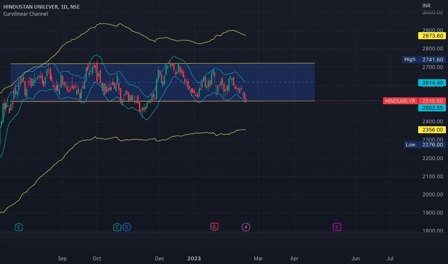Click the Mar label on time axis
This screenshot has height=264, width=448.
[x=258, y=258]
